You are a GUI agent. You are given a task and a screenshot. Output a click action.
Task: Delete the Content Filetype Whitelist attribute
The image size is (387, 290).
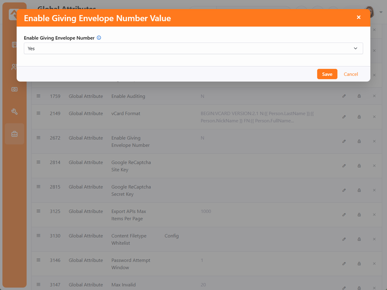374,239
